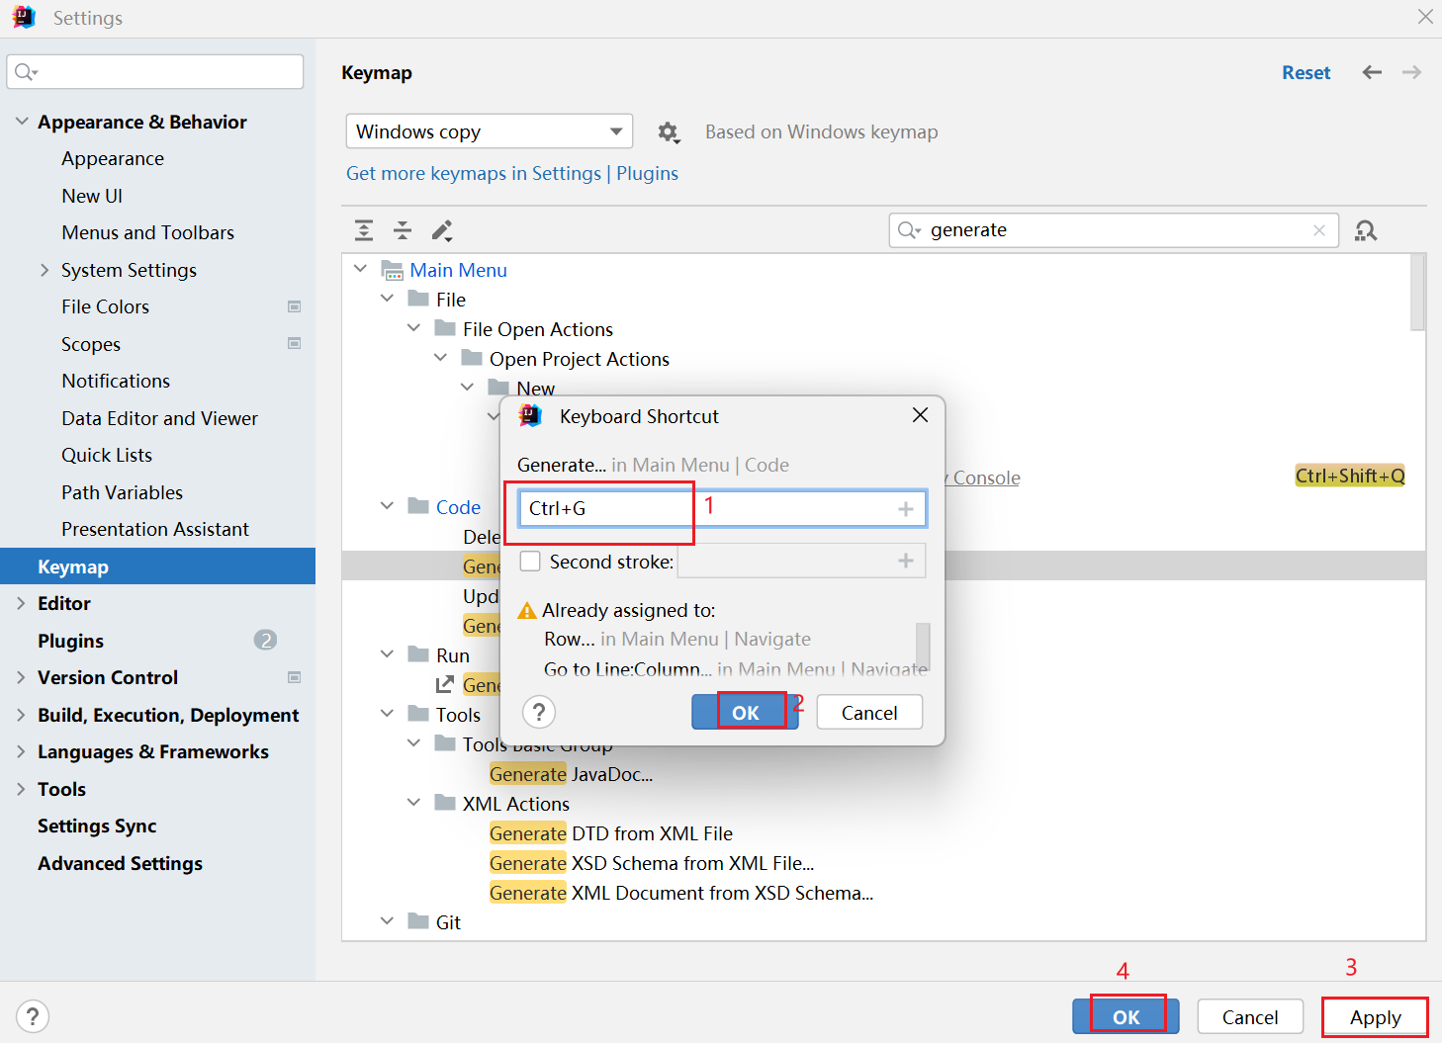The width and height of the screenshot is (1442, 1043).
Task: Open Get more keymaps in Settings link
Action: coord(474,173)
